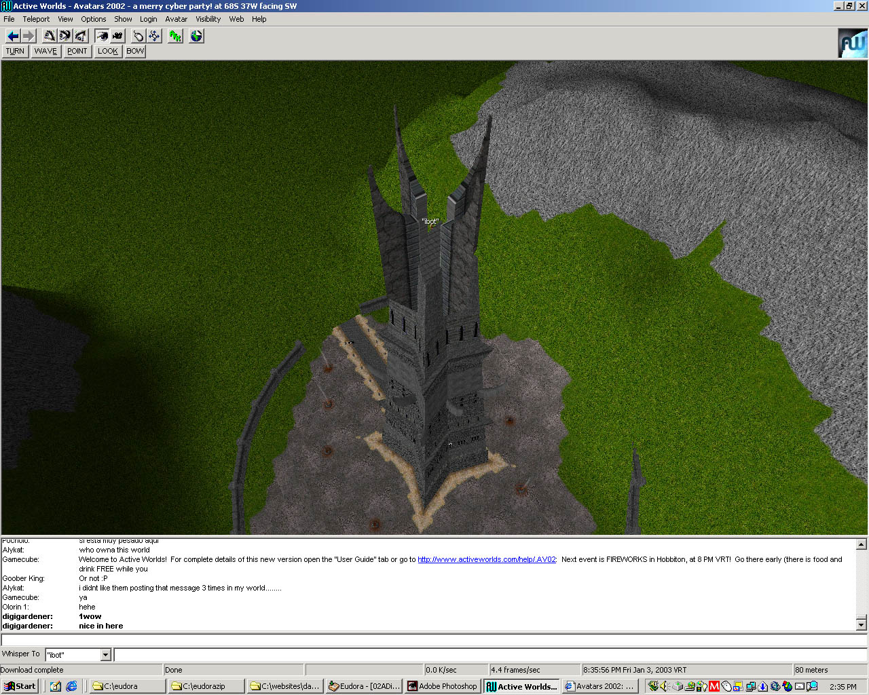869x695 pixels.
Task: Click the blue four-arrow movement icon
Action: click(x=154, y=36)
